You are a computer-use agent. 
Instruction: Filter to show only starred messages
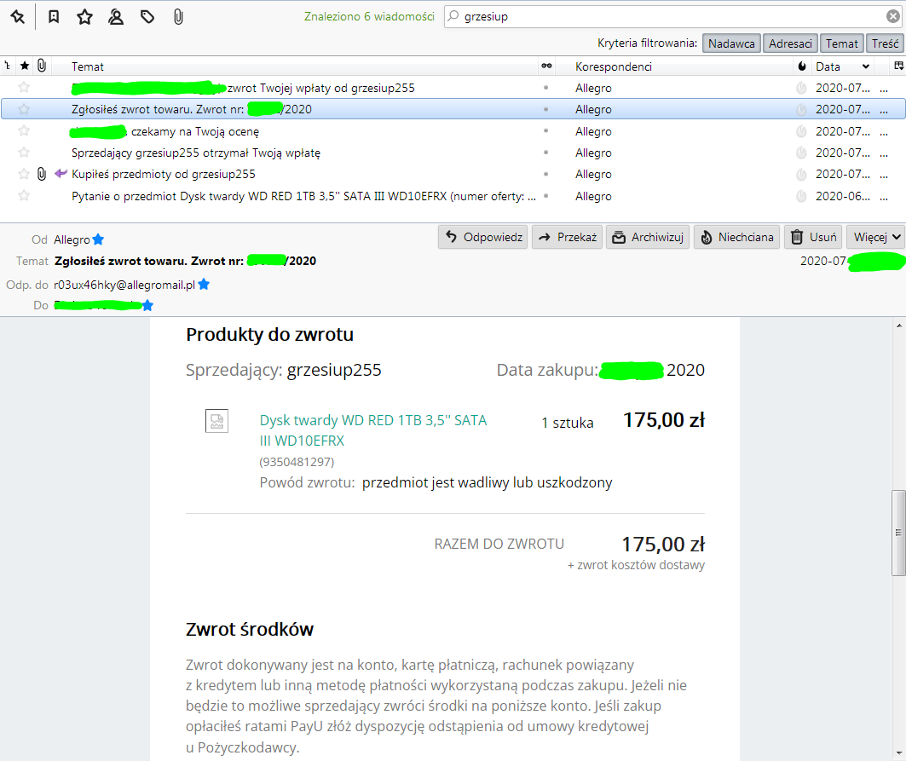(84, 16)
